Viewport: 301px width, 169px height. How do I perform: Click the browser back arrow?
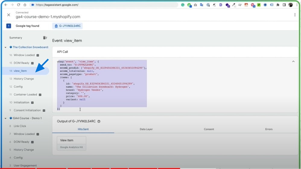click(6, 5)
